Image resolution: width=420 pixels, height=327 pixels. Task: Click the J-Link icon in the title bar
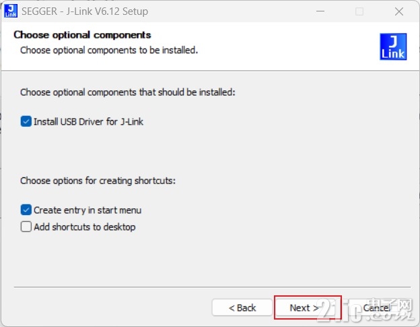click(11, 11)
